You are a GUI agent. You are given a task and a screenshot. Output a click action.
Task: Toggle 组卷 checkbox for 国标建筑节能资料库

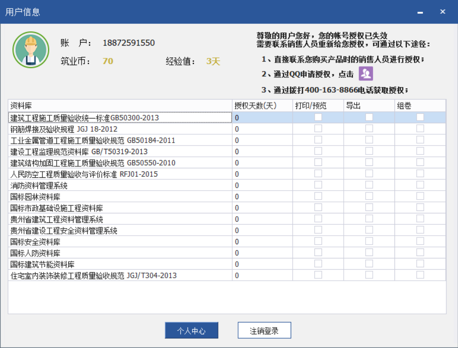pos(420,264)
